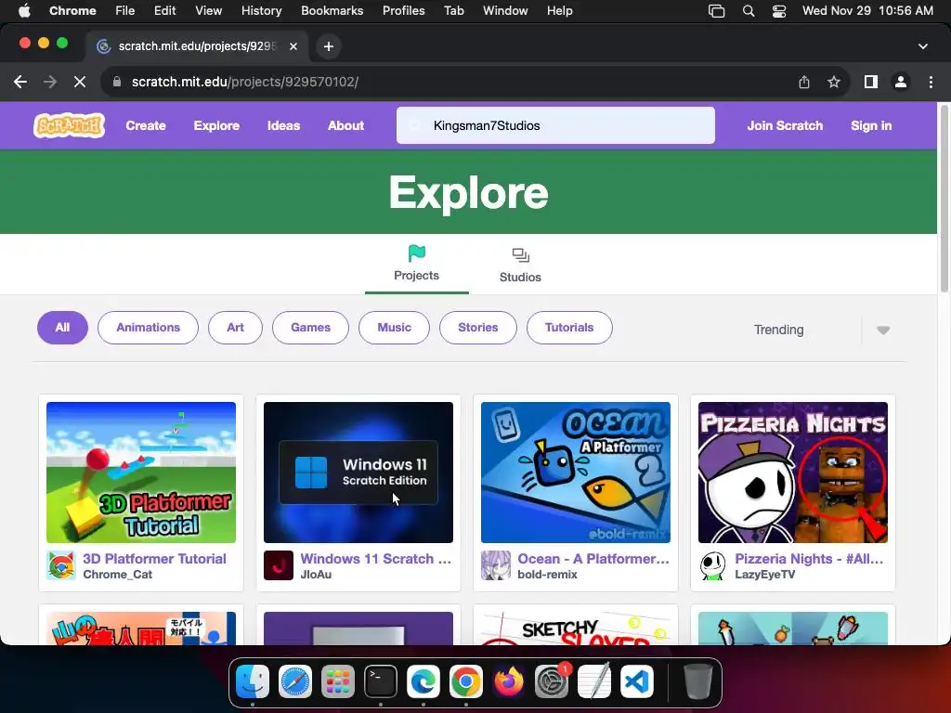
Task: Open the Profiles menu
Action: (404, 11)
